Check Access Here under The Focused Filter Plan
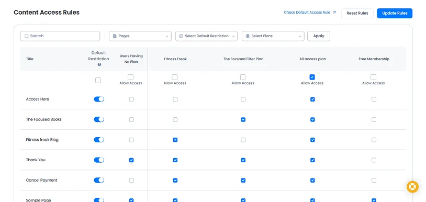The image size is (426, 202). [243, 99]
